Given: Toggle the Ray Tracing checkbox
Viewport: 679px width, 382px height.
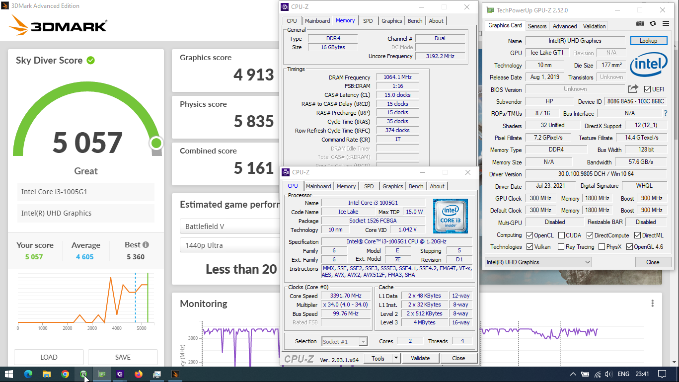Looking at the screenshot, I should [x=561, y=247].
